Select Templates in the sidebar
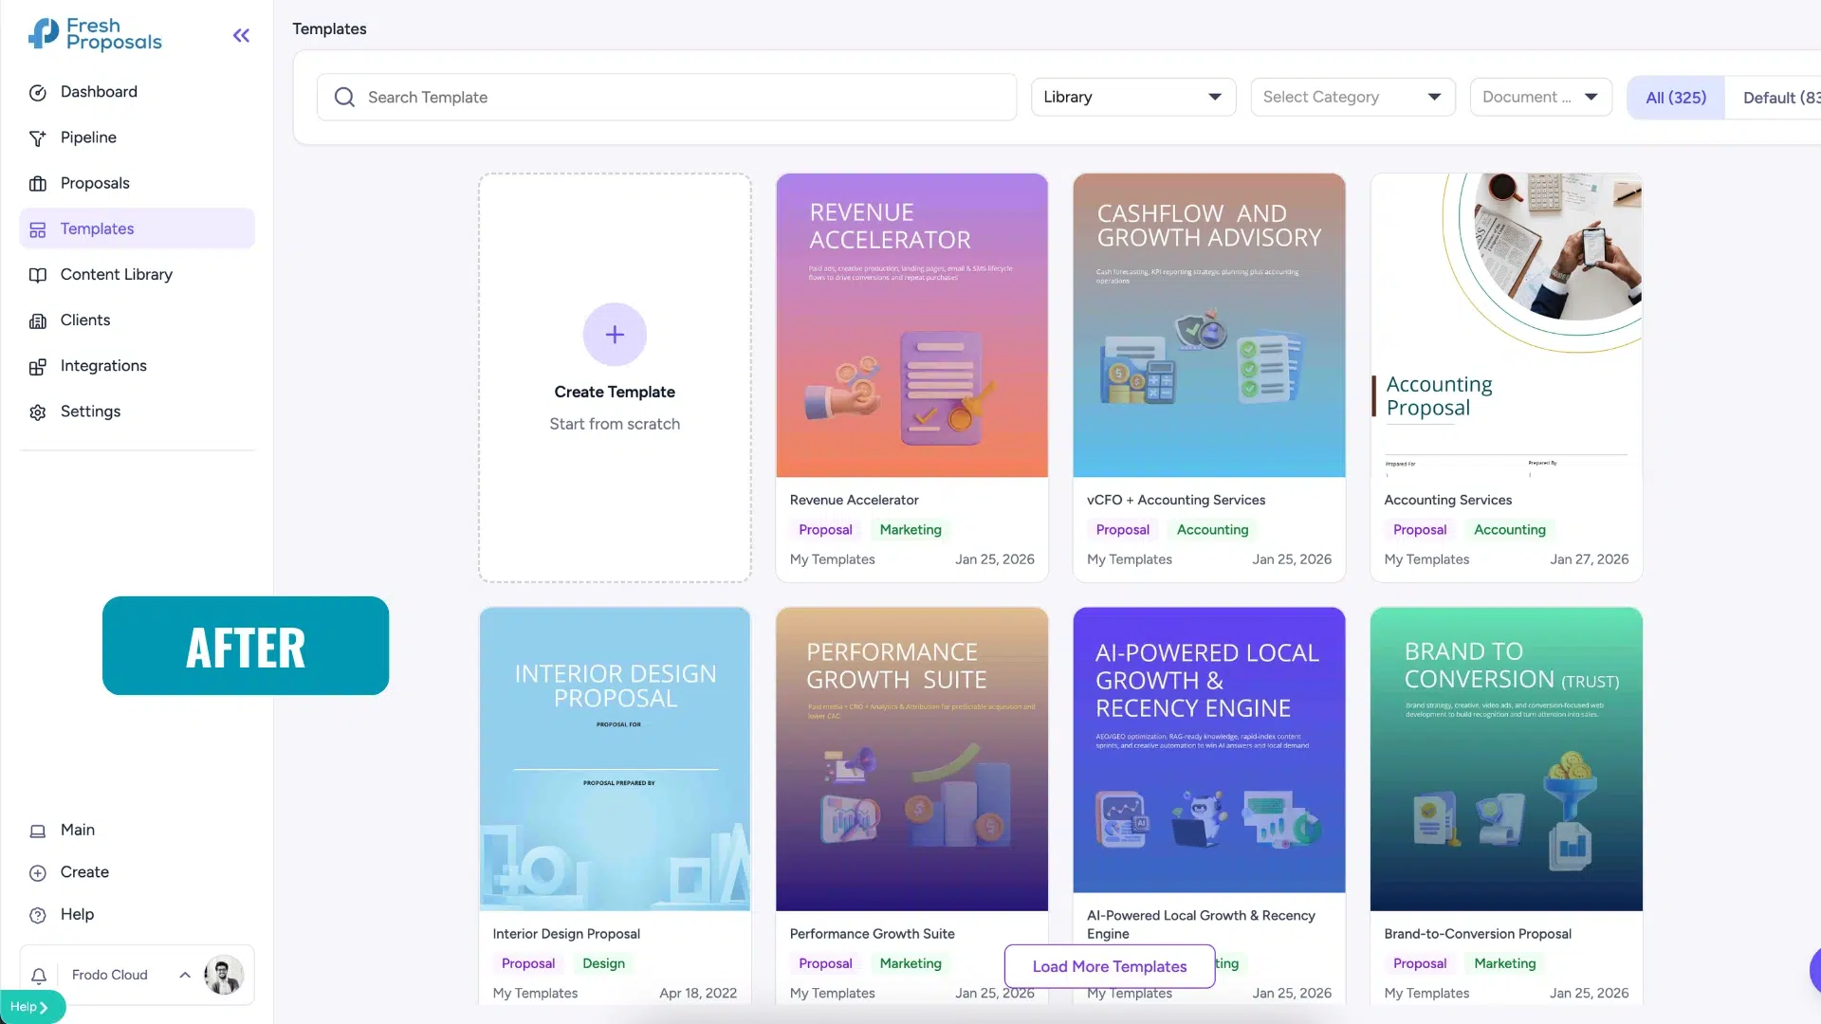Screen dimensions: 1821x1024 click(x=137, y=229)
